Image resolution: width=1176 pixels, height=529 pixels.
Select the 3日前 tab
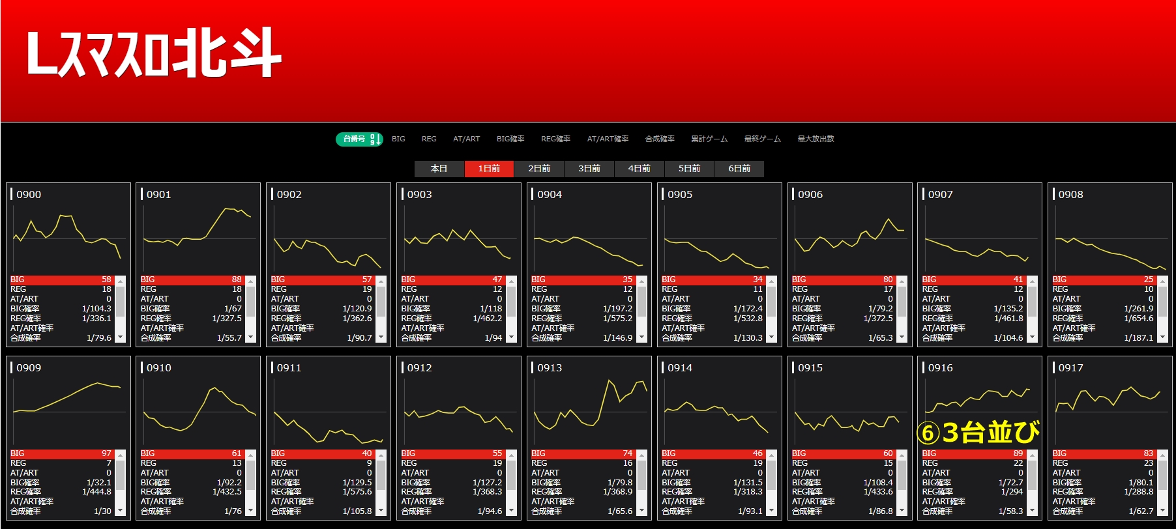pyautogui.click(x=589, y=169)
